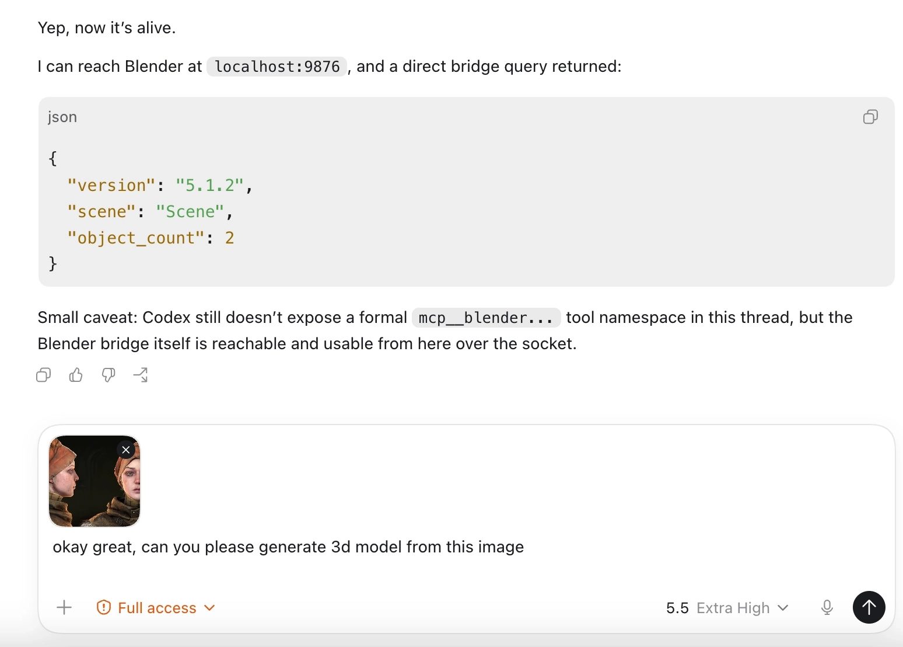Click the chevron beside Full access
Viewport: 903px width, 647px height.
click(209, 608)
